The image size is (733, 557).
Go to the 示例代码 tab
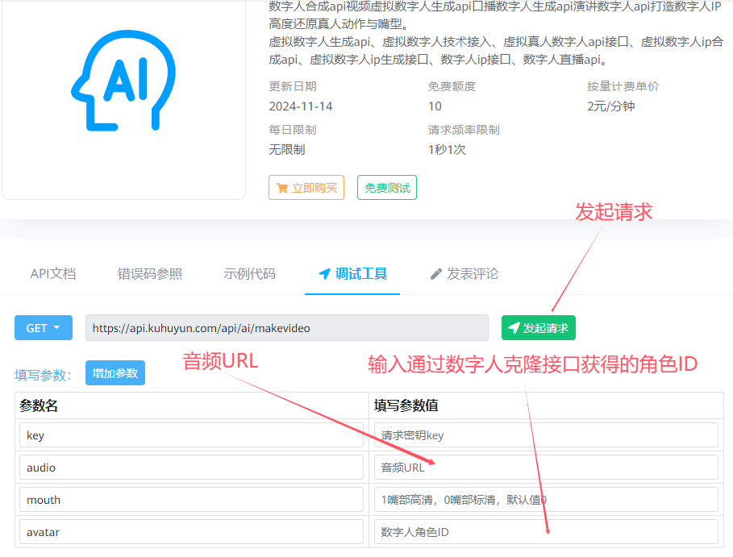tap(249, 274)
